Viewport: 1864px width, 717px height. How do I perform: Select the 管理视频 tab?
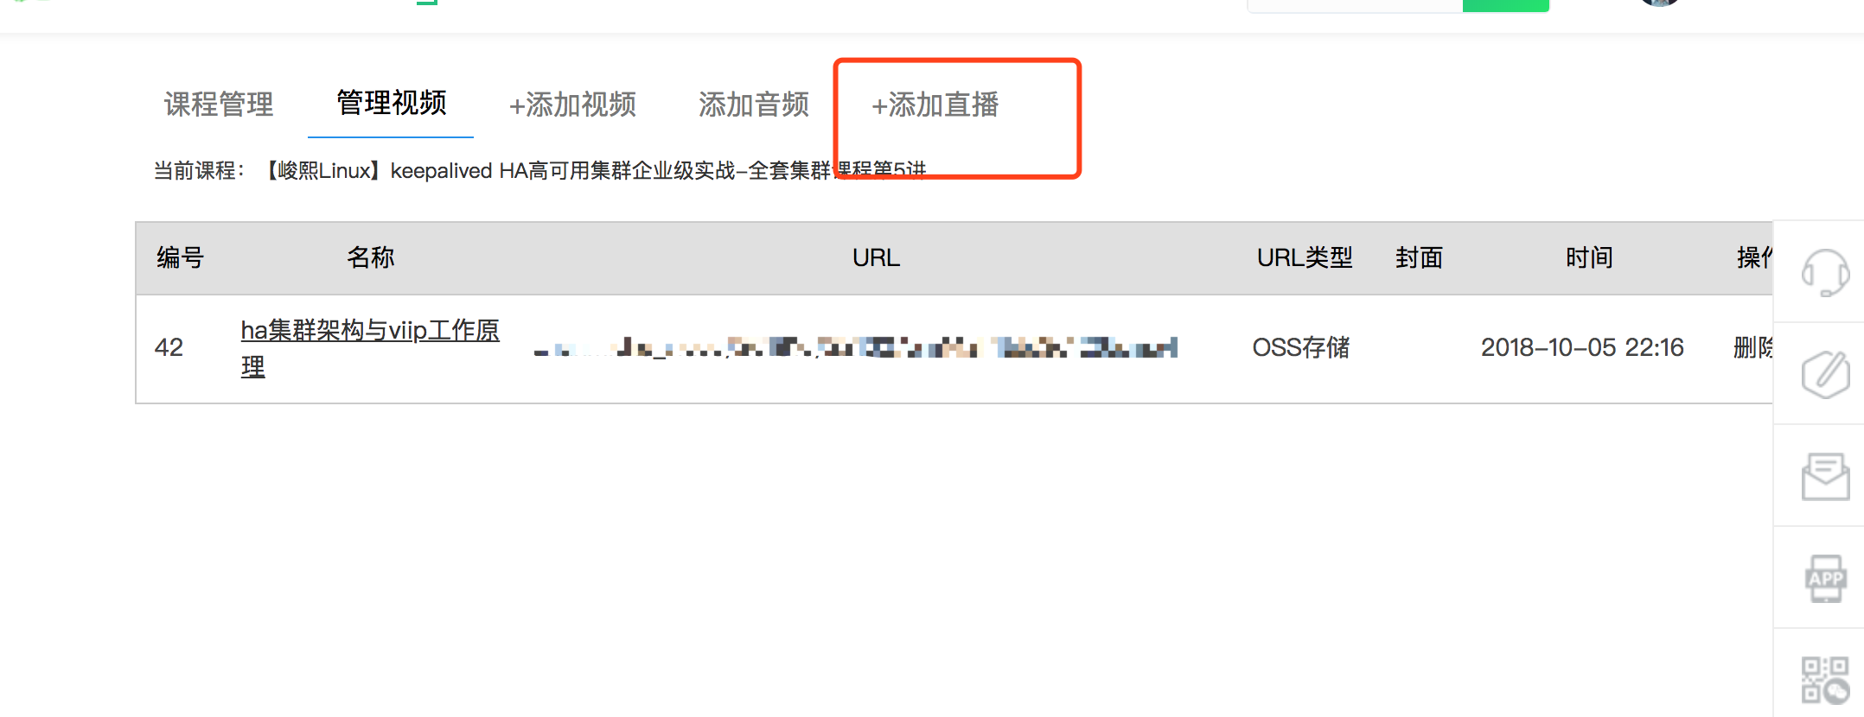click(x=391, y=103)
